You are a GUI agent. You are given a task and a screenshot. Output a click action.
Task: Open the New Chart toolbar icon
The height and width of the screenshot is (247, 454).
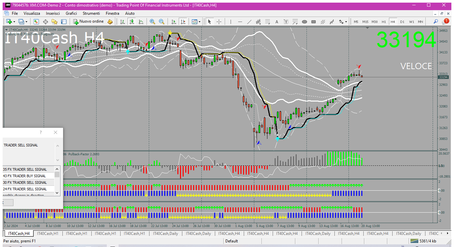click(9, 22)
